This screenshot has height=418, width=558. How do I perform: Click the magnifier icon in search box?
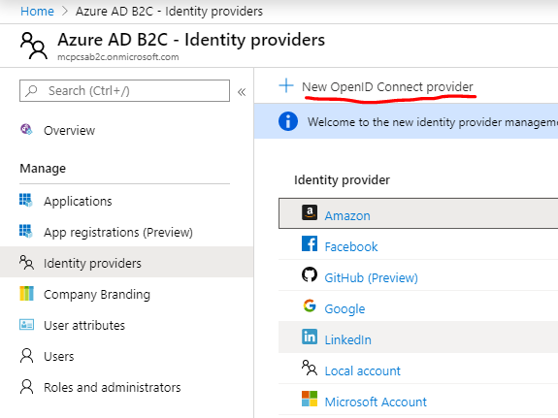(32, 90)
